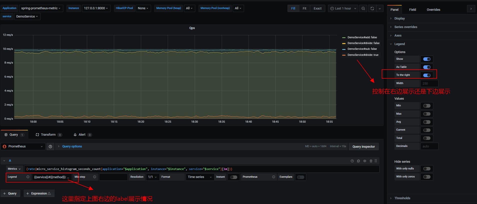Screen dimensions: 477x204
Task: Hide query A with the eye icon
Action: [365, 161]
